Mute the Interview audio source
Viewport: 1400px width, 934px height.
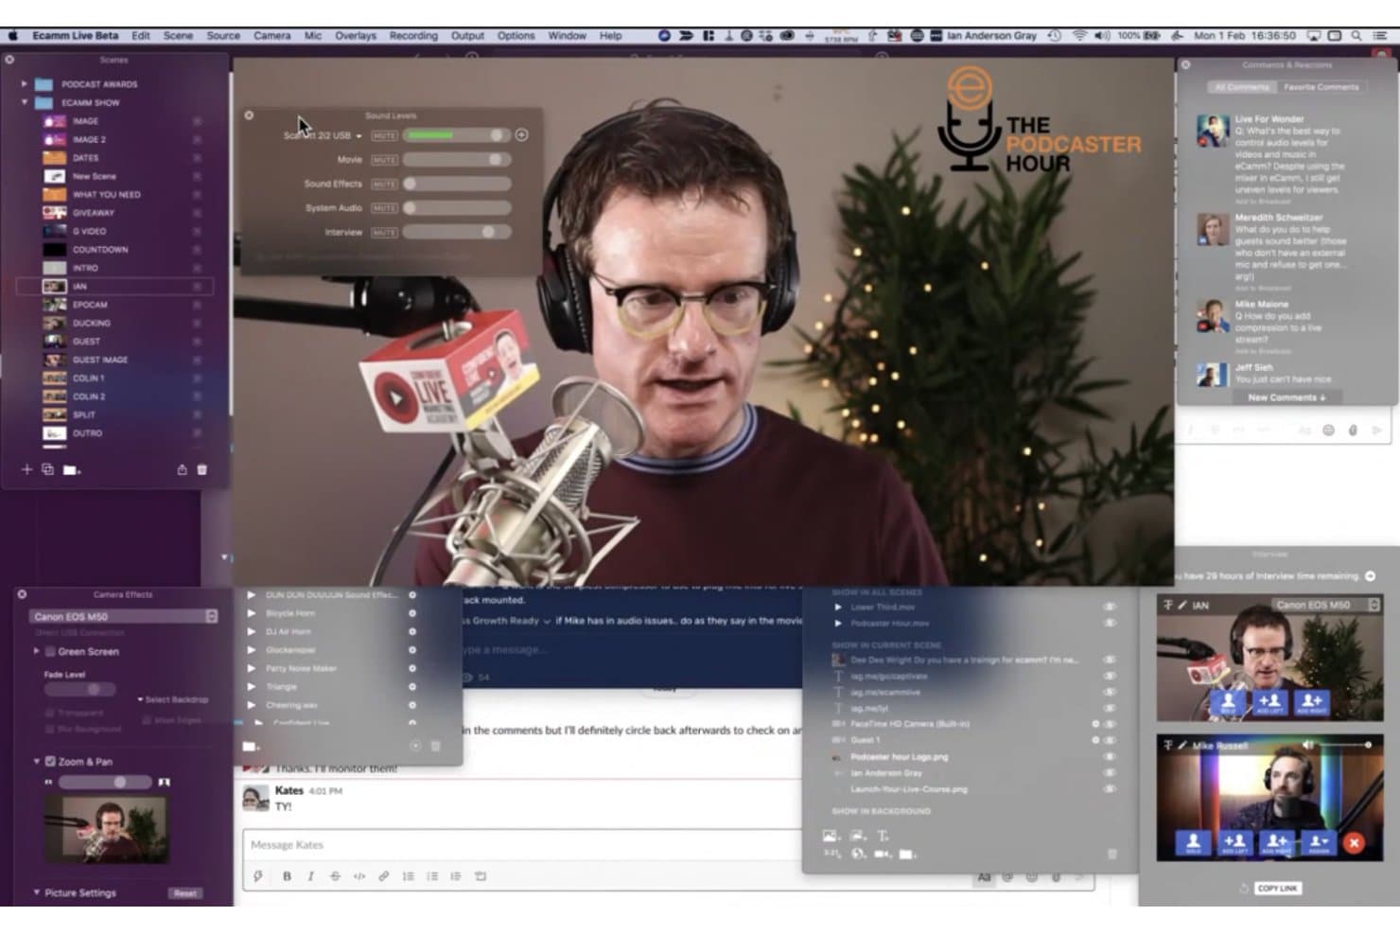[384, 233]
